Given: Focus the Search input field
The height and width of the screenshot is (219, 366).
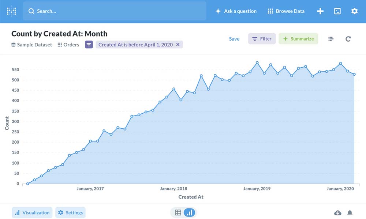Looking at the screenshot, I should 117,11.
